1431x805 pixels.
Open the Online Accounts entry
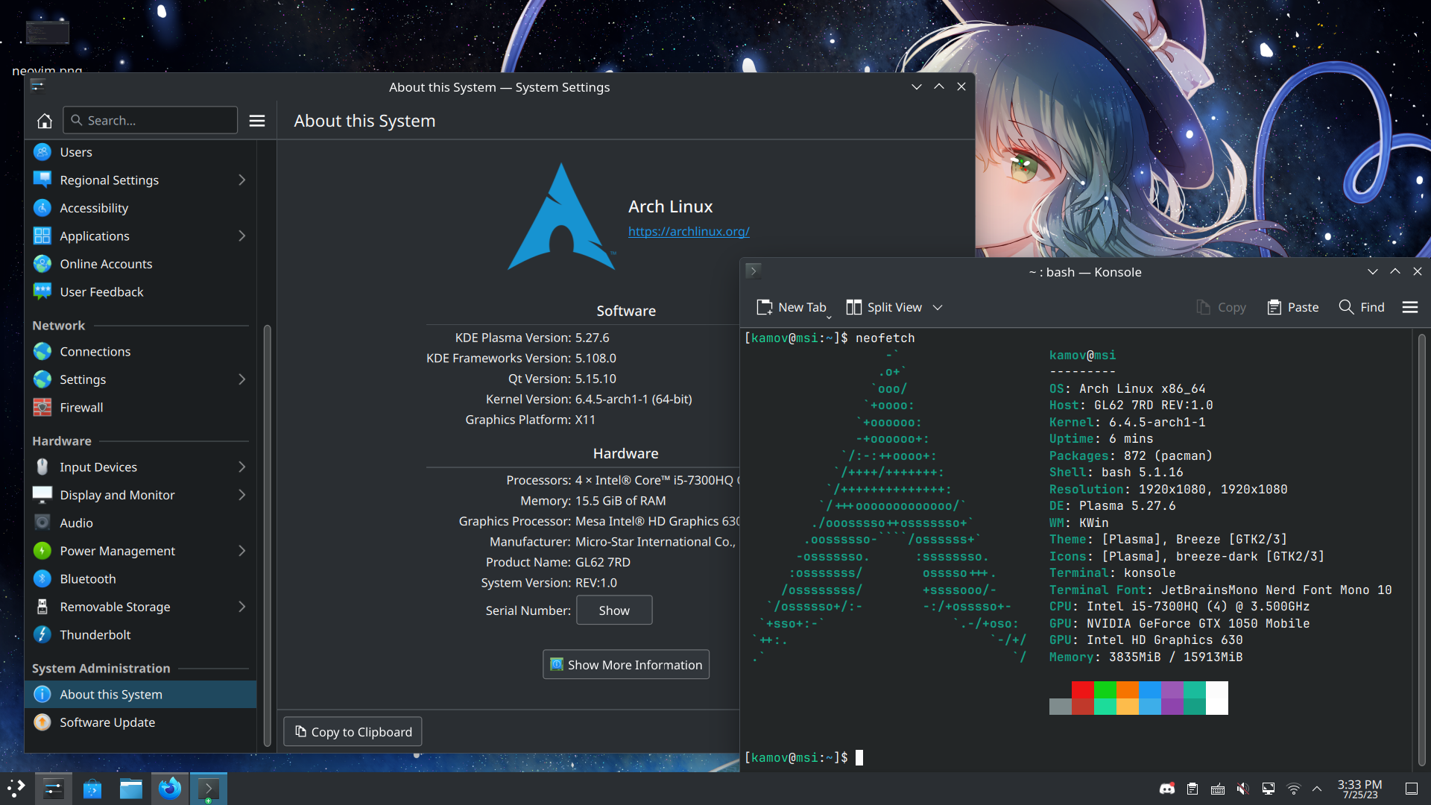click(141, 264)
